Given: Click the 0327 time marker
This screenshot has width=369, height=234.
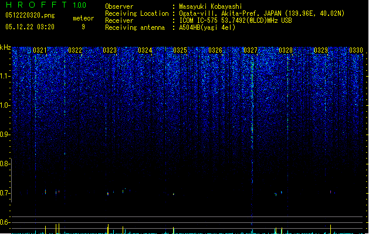Looking at the screenshot, I should (250, 50).
